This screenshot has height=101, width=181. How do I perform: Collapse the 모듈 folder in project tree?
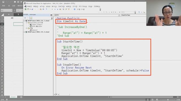point(26,28)
